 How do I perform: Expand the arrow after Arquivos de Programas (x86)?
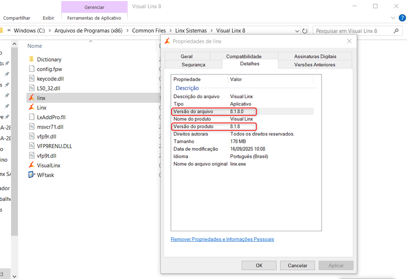tap(127, 31)
